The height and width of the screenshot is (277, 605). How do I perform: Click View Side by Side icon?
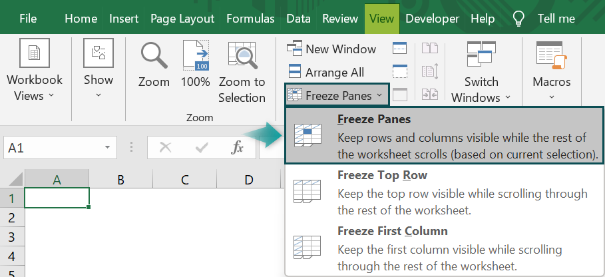click(430, 48)
